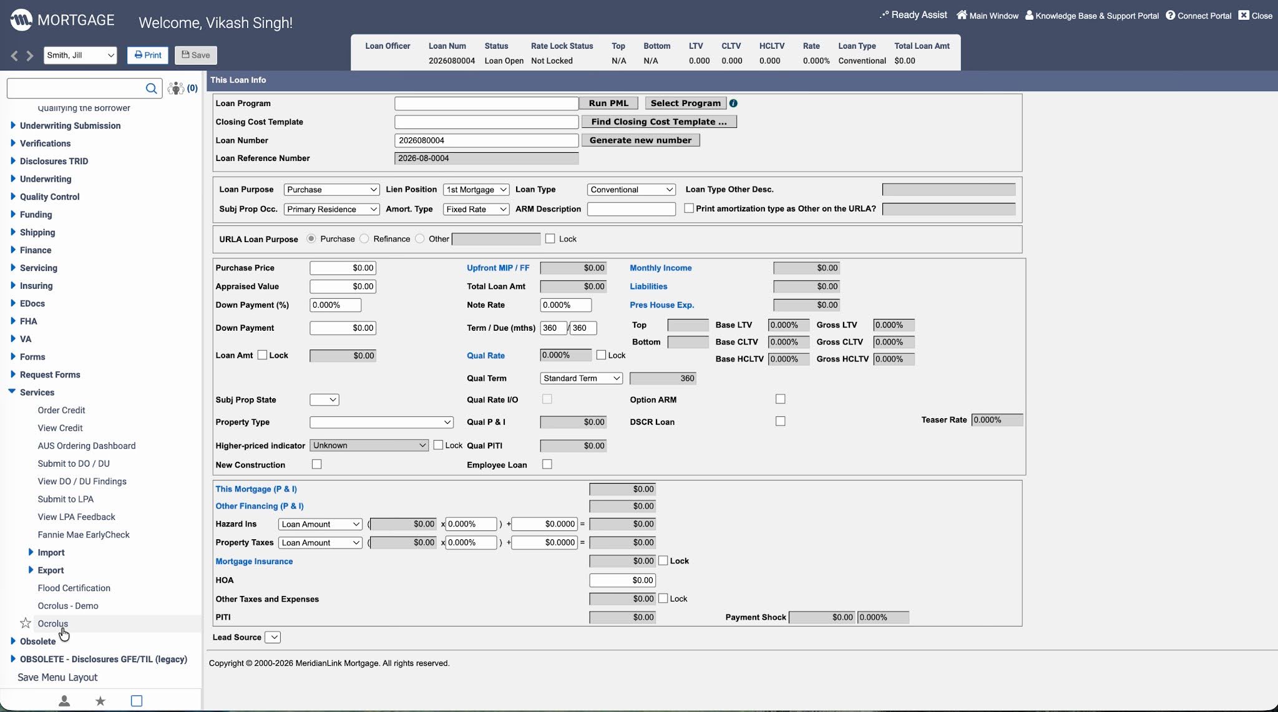
Task: Check the New Construction checkbox
Action: coord(317,464)
